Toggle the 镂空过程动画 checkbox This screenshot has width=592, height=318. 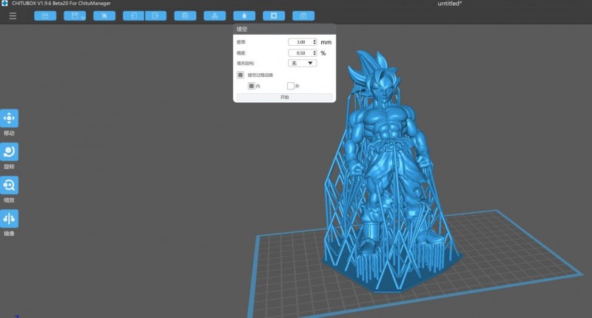tap(240, 75)
